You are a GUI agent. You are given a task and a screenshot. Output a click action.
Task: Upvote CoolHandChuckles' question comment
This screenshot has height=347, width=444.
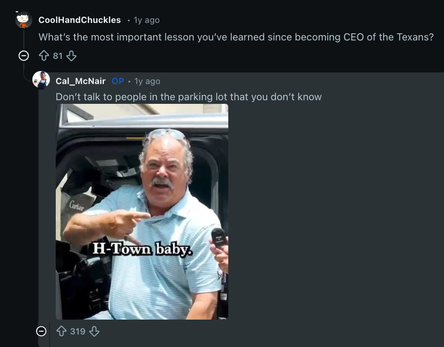click(44, 56)
